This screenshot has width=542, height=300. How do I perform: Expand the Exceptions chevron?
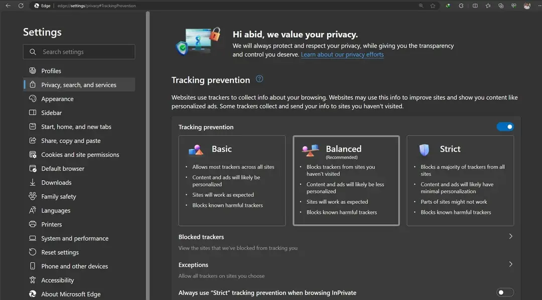pos(510,264)
